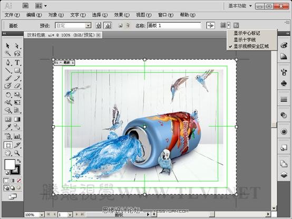The image size is (292, 219).
Task: Select the Zoom tool
Action: tap(17, 153)
